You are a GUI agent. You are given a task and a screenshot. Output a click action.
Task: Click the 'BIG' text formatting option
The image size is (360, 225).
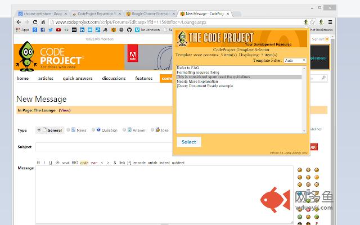click(75, 163)
